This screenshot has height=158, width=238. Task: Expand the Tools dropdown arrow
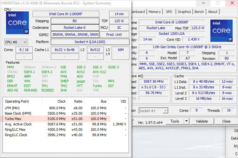[186, 121]
